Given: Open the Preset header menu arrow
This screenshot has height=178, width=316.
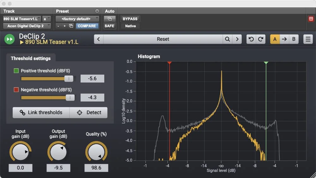Looking at the screenshot, I should coord(97,11).
